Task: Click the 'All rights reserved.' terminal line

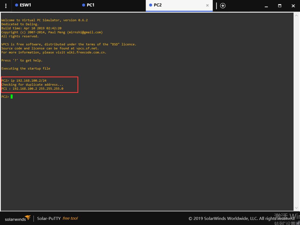Action: 20,36
